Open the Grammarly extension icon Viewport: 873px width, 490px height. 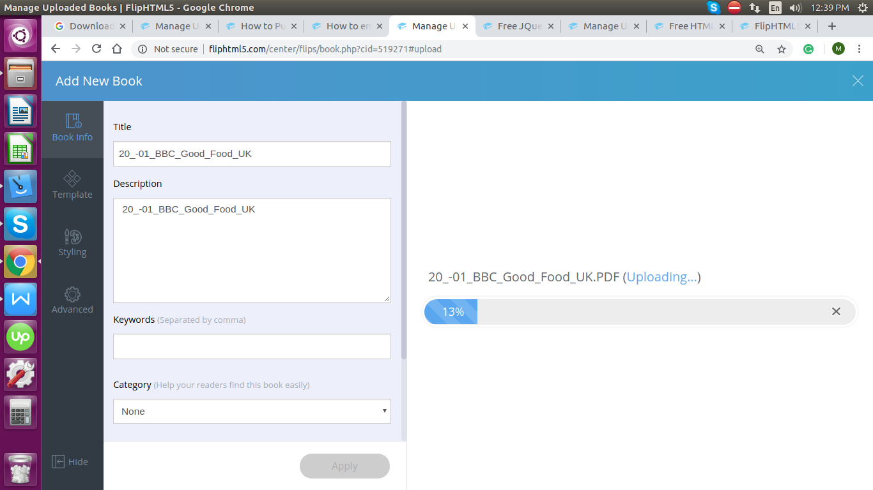click(808, 49)
